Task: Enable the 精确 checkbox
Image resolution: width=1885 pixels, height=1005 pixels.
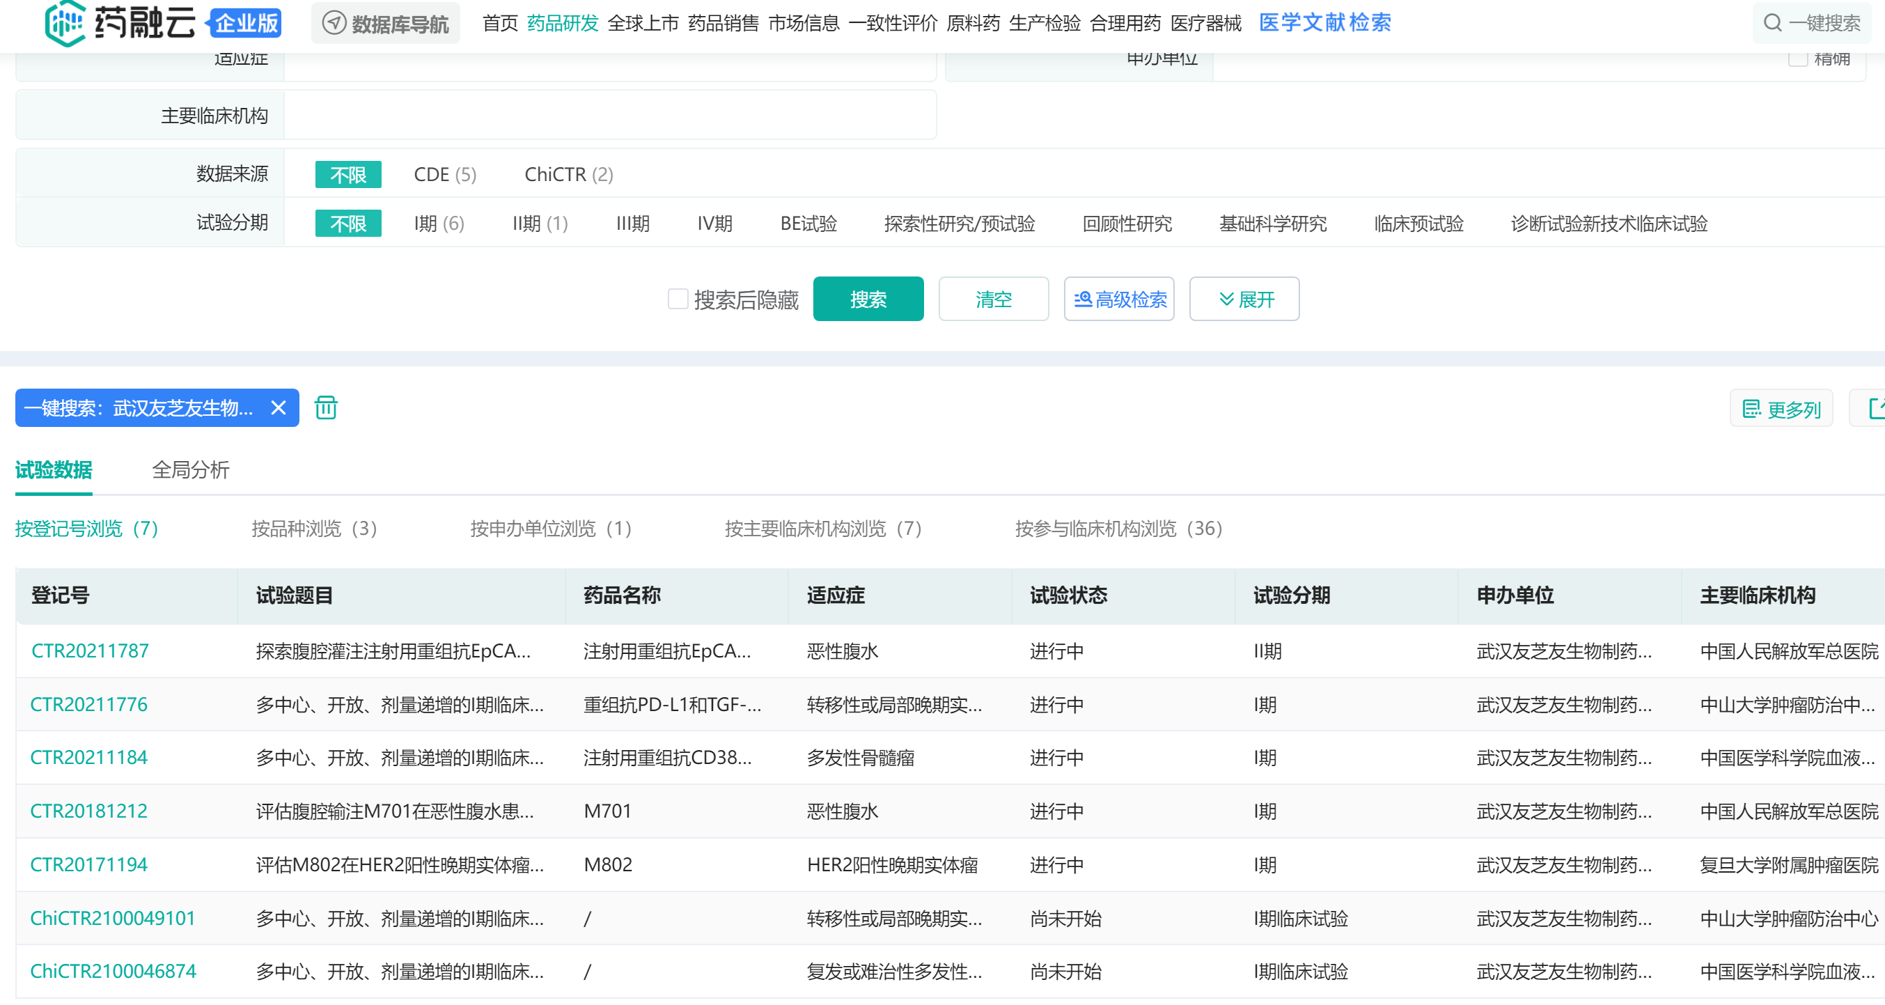Action: [1798, 59]
